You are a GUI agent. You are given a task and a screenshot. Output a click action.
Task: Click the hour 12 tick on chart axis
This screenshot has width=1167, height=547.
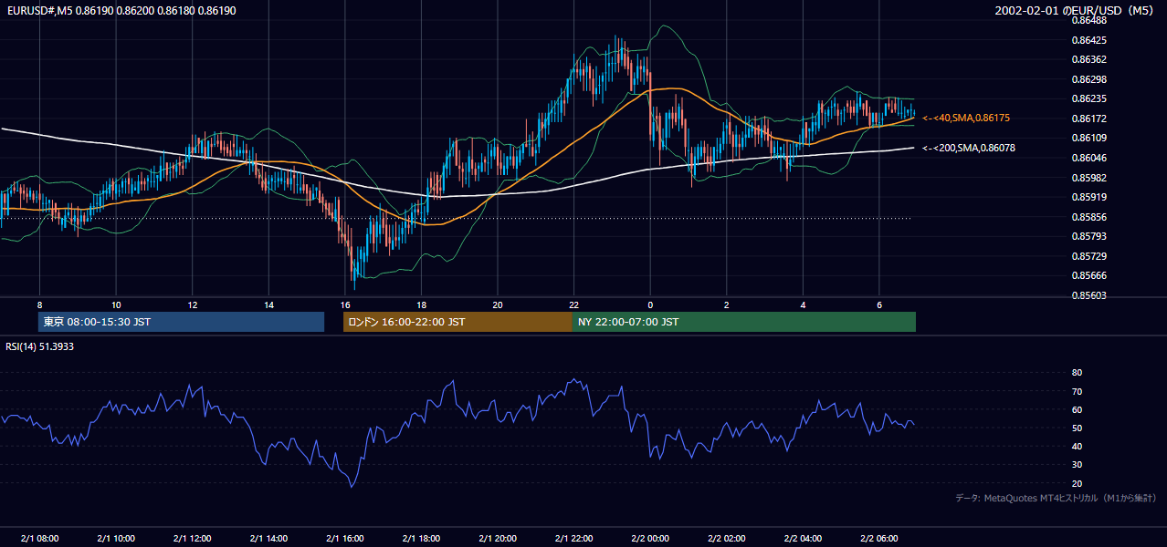pyautogui.click(x=193, y=304)
